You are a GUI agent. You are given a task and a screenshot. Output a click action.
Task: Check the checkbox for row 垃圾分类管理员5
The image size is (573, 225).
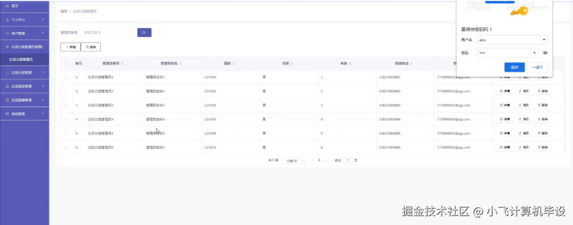pos(66,133)
